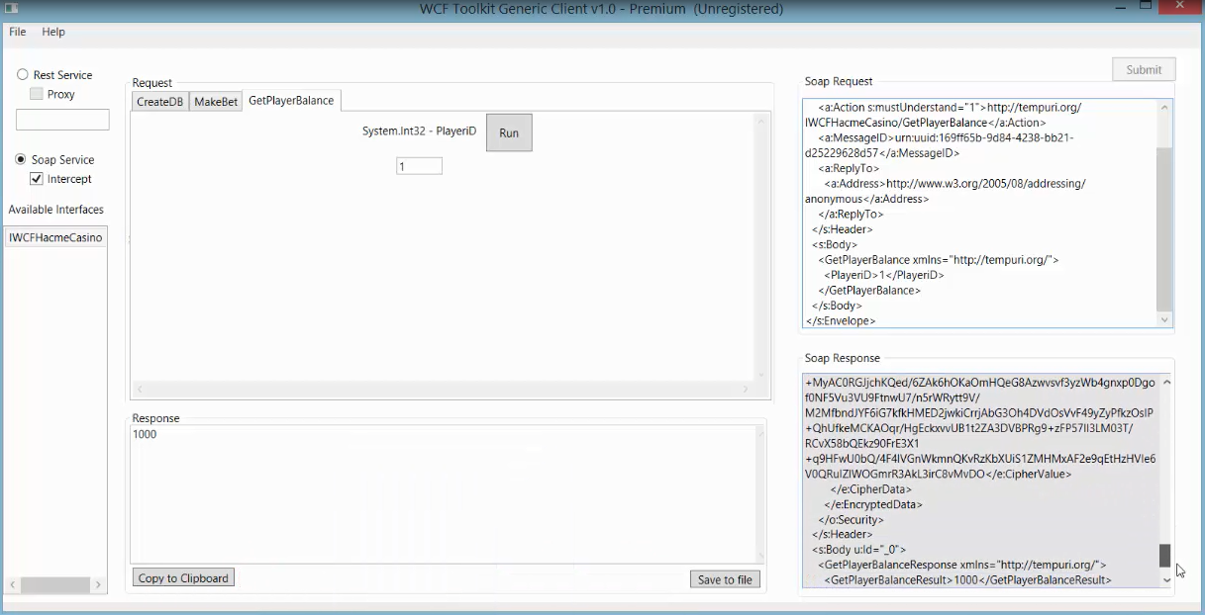Click the PlayerID input field
Viewport: 1205px width, 615px height.
coord(418,166)
